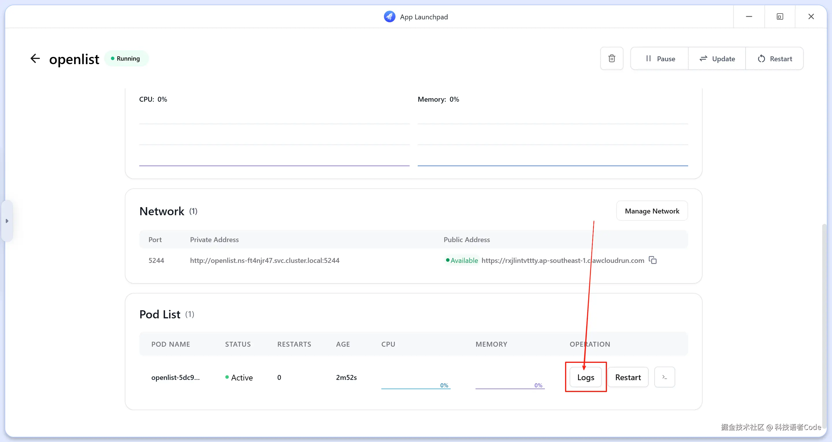Maximize the App Launchpad window
The width and height of the screenshot is (832, 442).
coord(780,16)
